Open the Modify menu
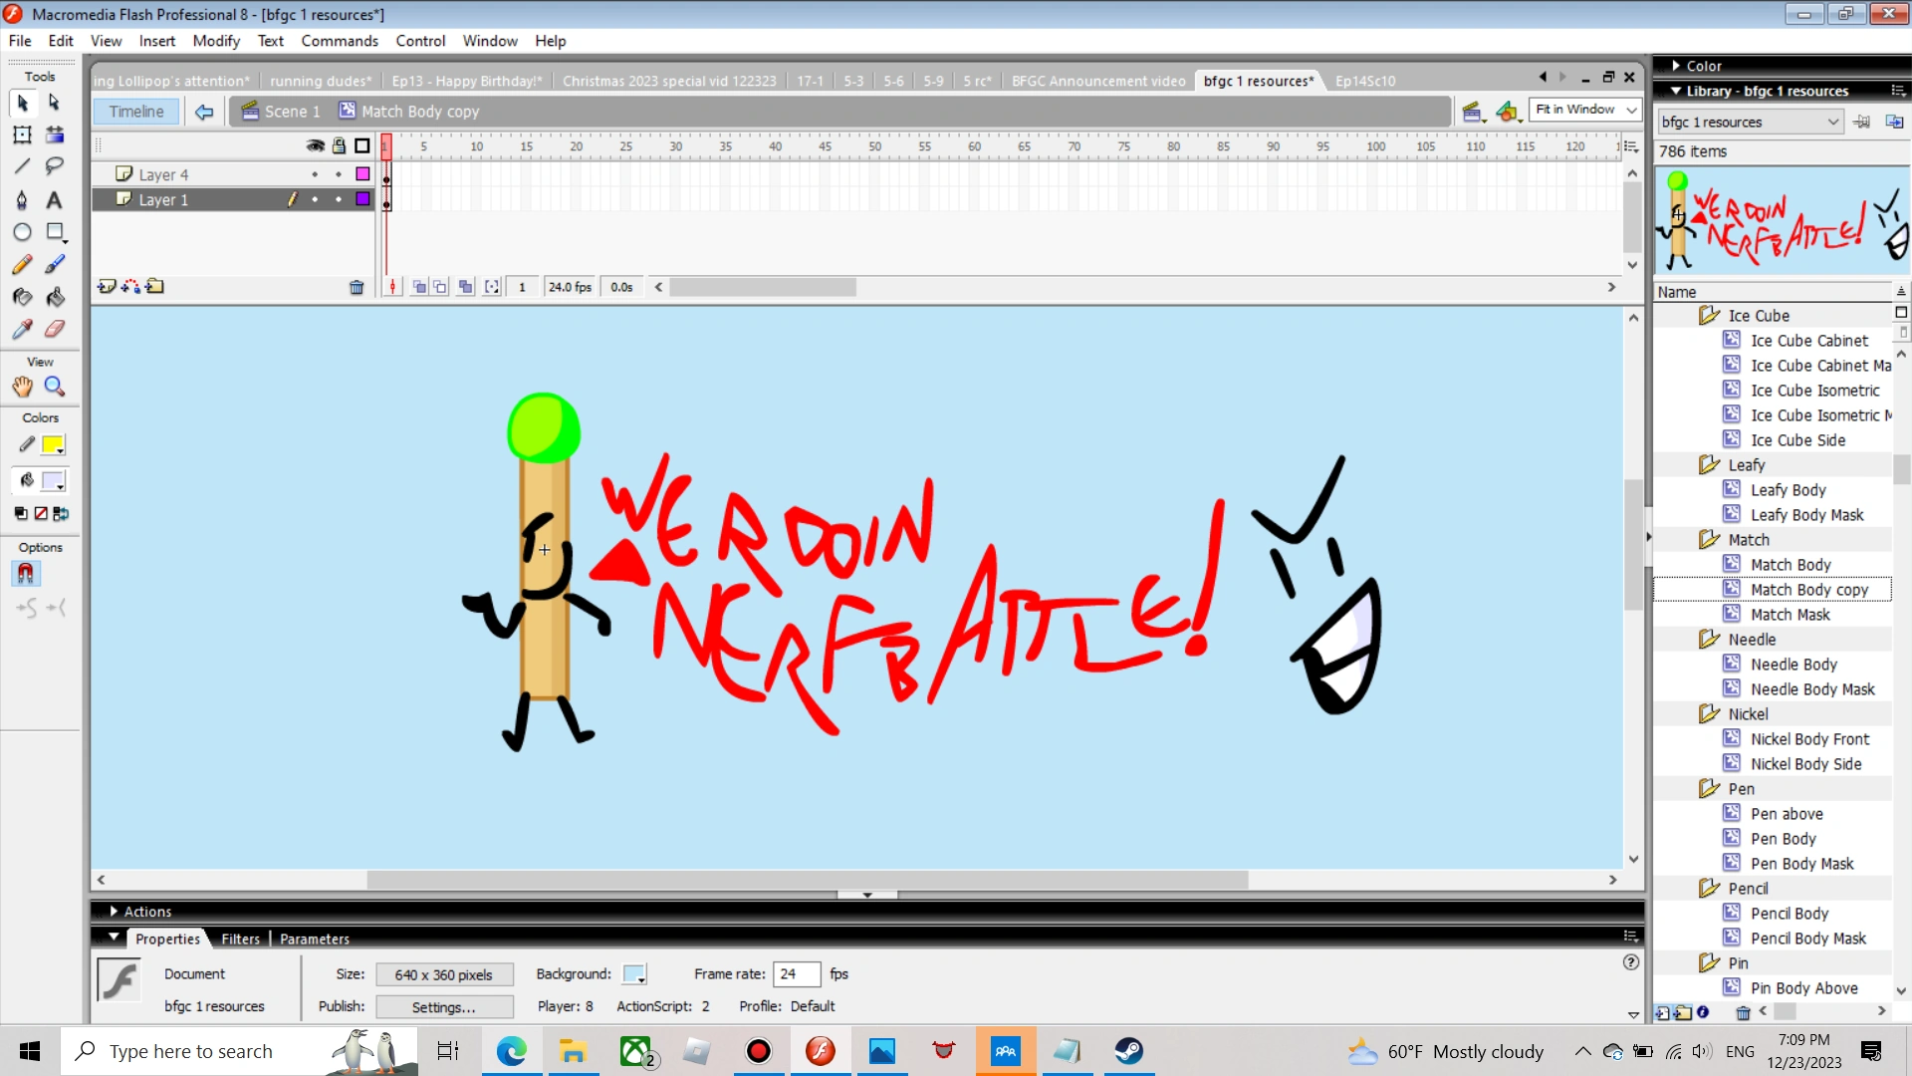 coord(216,41)
